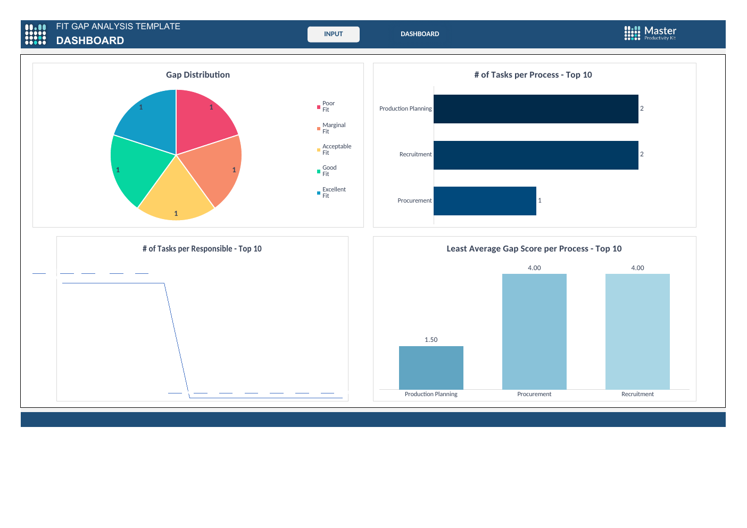Click the 'Gap Distribution' chart title

[x=198, y=75]
